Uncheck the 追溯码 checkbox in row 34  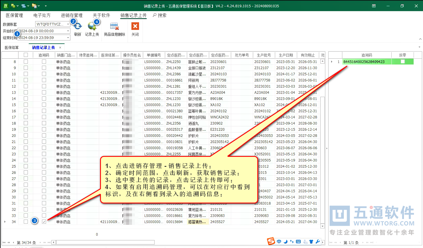click(x=44, y=222)
